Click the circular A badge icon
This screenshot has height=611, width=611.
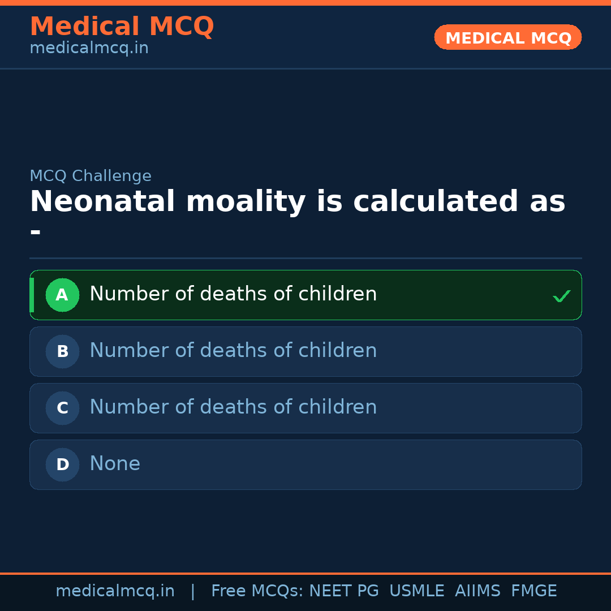(x=62, y=295)
